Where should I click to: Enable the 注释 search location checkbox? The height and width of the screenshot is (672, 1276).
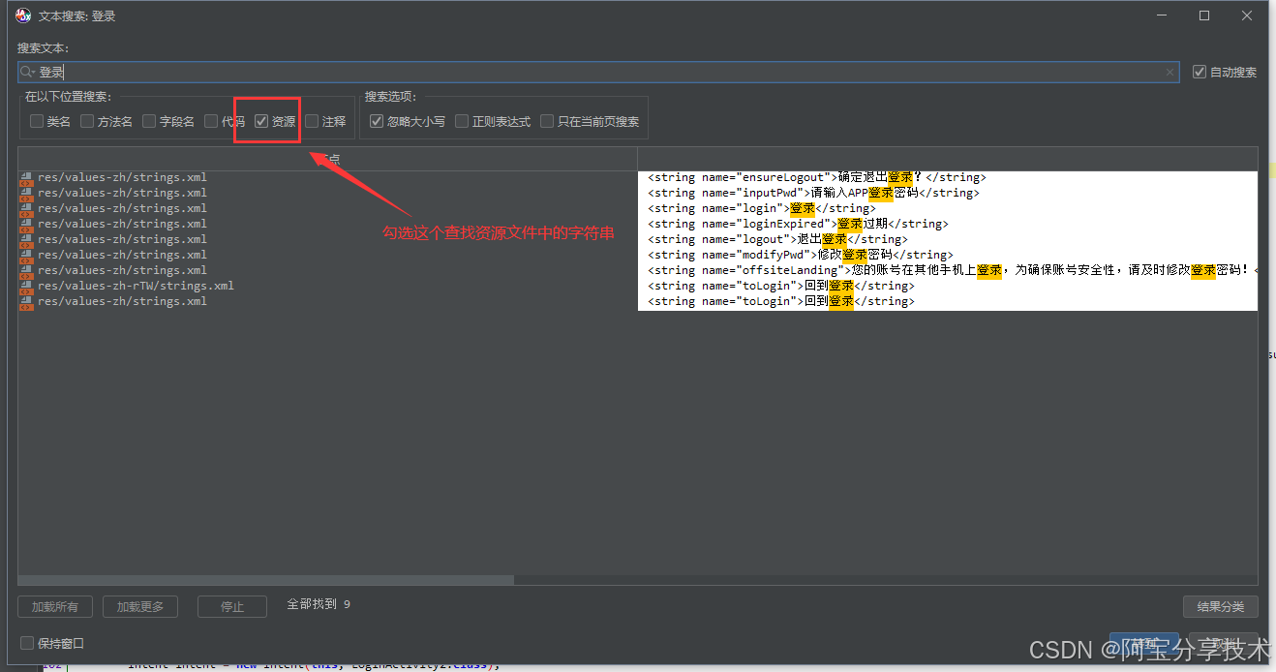312,121
